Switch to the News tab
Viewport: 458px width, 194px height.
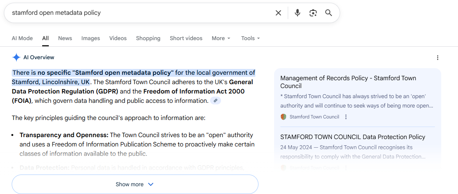click(65, 38)
